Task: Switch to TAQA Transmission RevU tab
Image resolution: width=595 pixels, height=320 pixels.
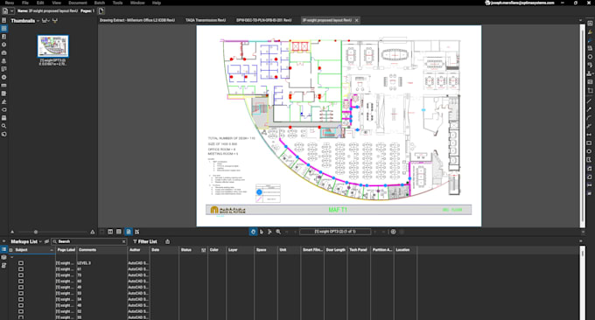Action: [x=206, y=20]
